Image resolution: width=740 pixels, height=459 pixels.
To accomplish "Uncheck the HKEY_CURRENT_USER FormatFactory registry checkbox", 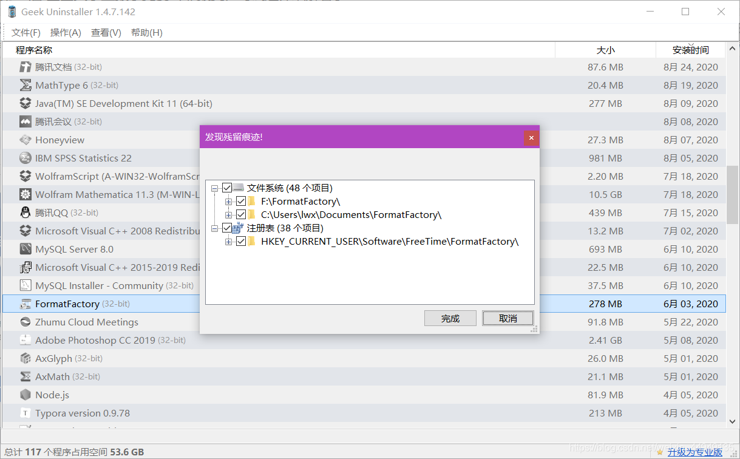I will (x=241, y=241).
